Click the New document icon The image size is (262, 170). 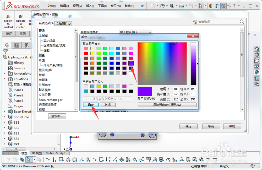coord(152,6)
